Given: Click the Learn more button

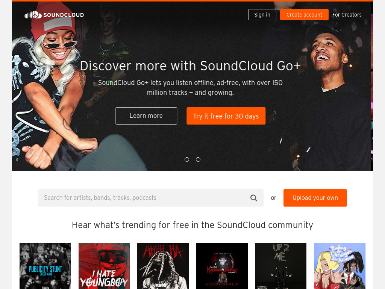Looking at the screenshot, I should pyautogui.click(x=146, y=116).
